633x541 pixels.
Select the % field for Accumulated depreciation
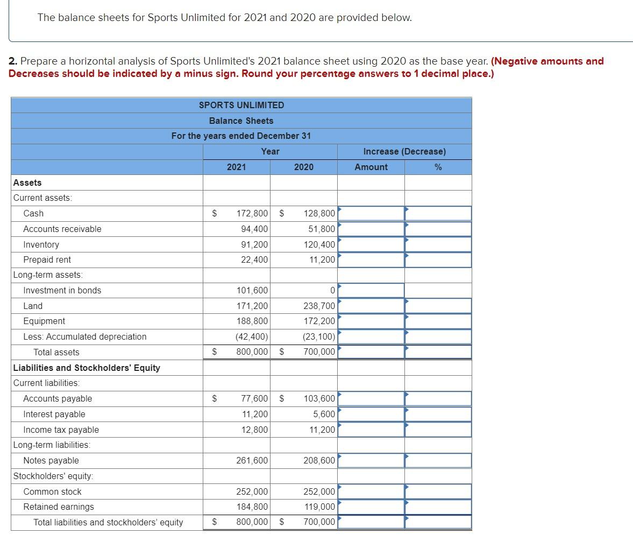click(437, 336)
